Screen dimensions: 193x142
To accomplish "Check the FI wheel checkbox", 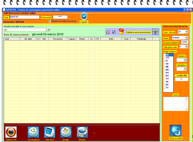I will point(165,61).
